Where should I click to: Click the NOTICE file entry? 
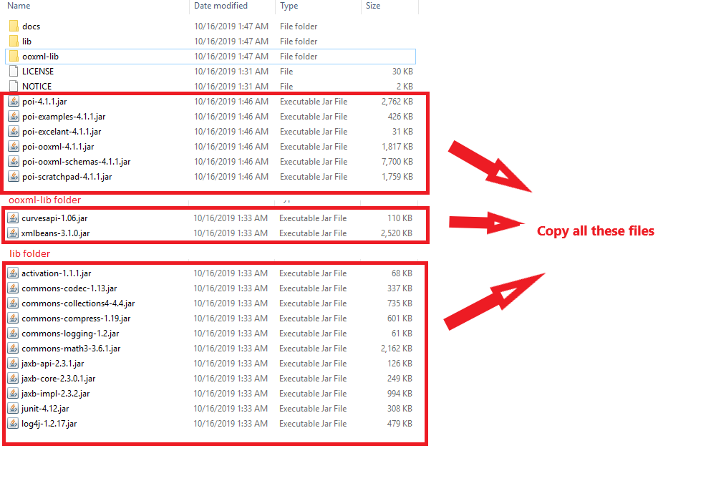37,87
